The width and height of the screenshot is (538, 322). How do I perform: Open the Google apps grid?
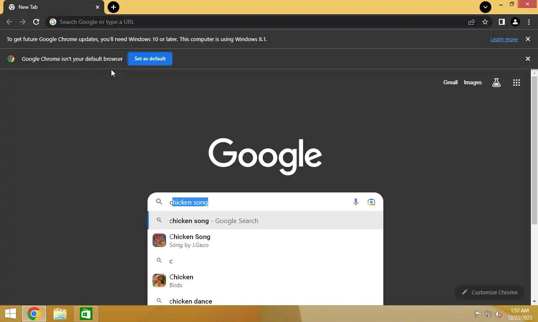click(x=517, y=83)
